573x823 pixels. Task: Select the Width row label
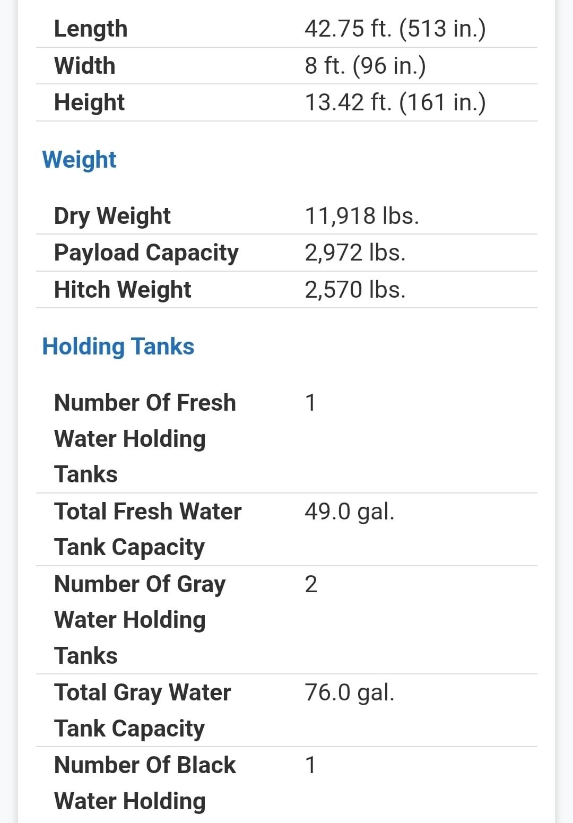coord(85,66)
